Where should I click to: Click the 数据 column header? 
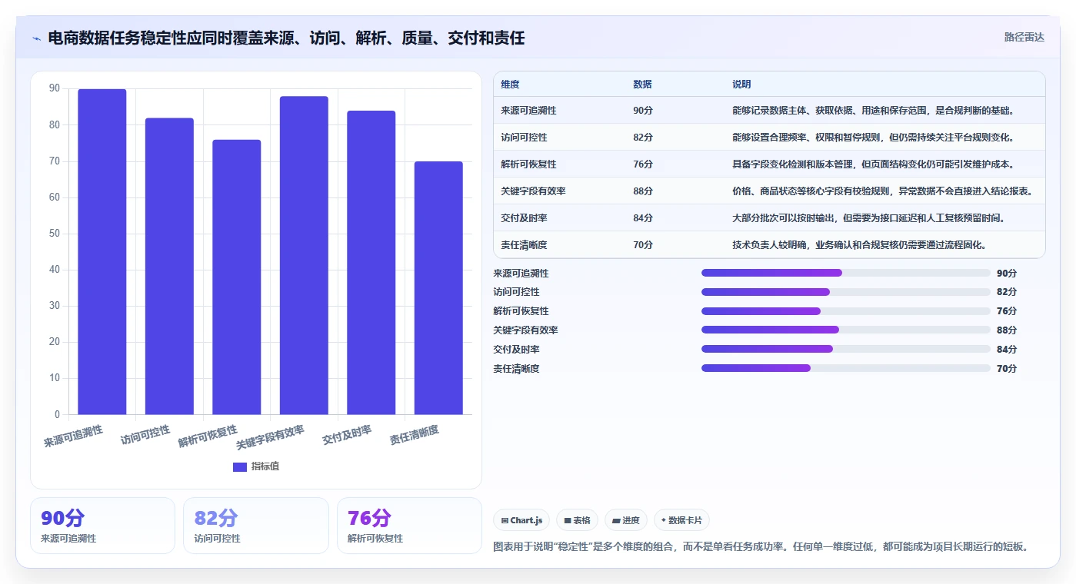642,85
